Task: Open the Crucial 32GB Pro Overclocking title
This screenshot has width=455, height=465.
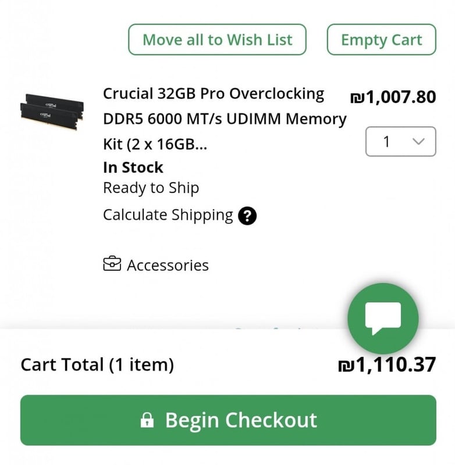Action: coord(214,94)
